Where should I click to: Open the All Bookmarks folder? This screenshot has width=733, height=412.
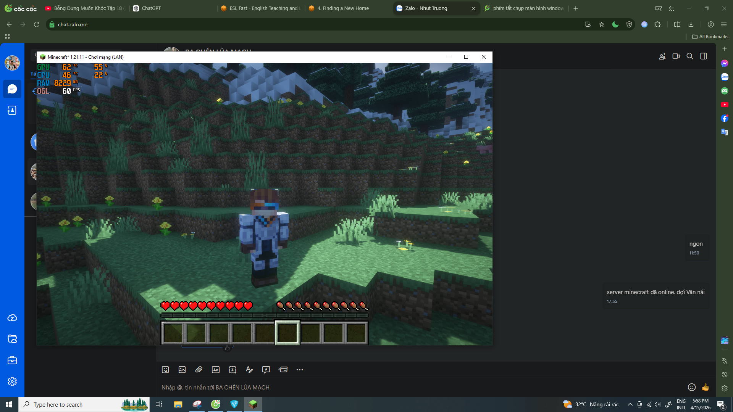[x=710, y=37]
